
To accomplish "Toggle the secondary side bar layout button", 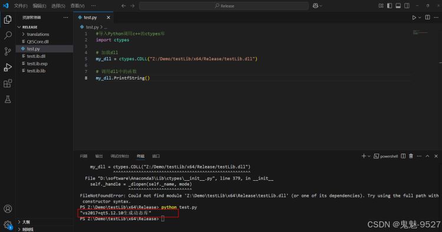I will pyautogui.click(x=407, y=6).
